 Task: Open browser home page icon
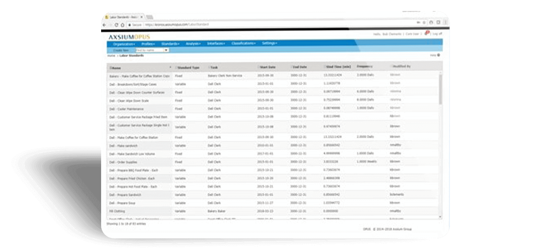click(123, 25)
